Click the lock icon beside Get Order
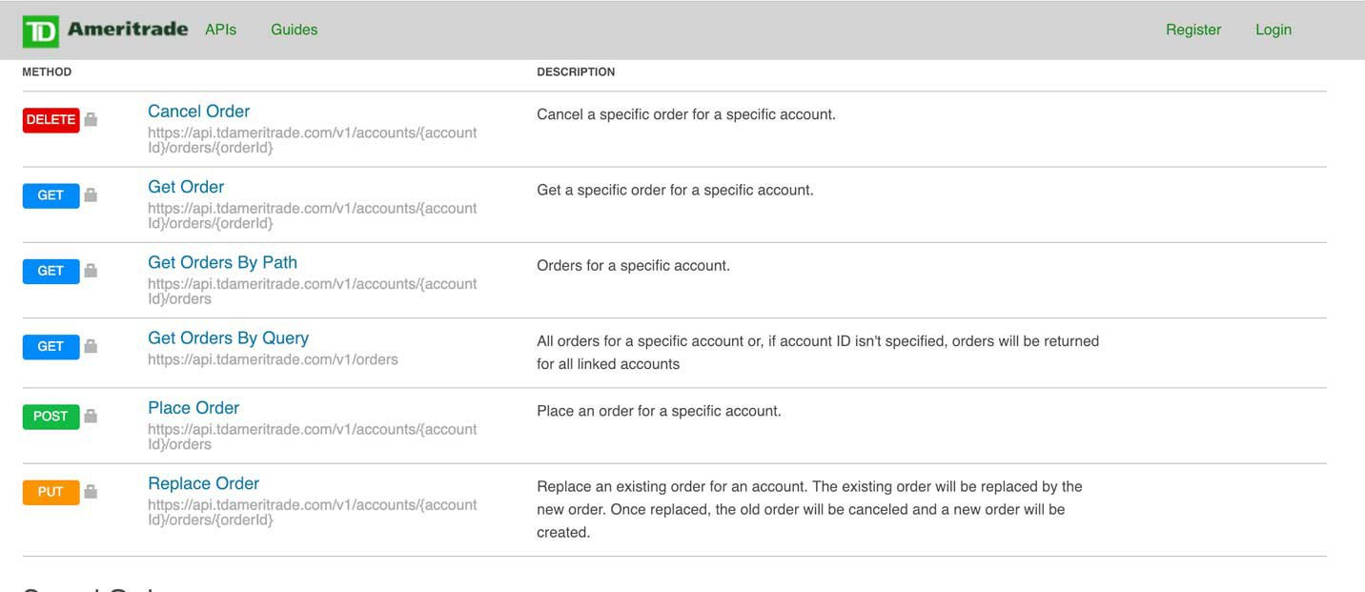This screenshot has height=592, width=1365. [x=91, y=194]
